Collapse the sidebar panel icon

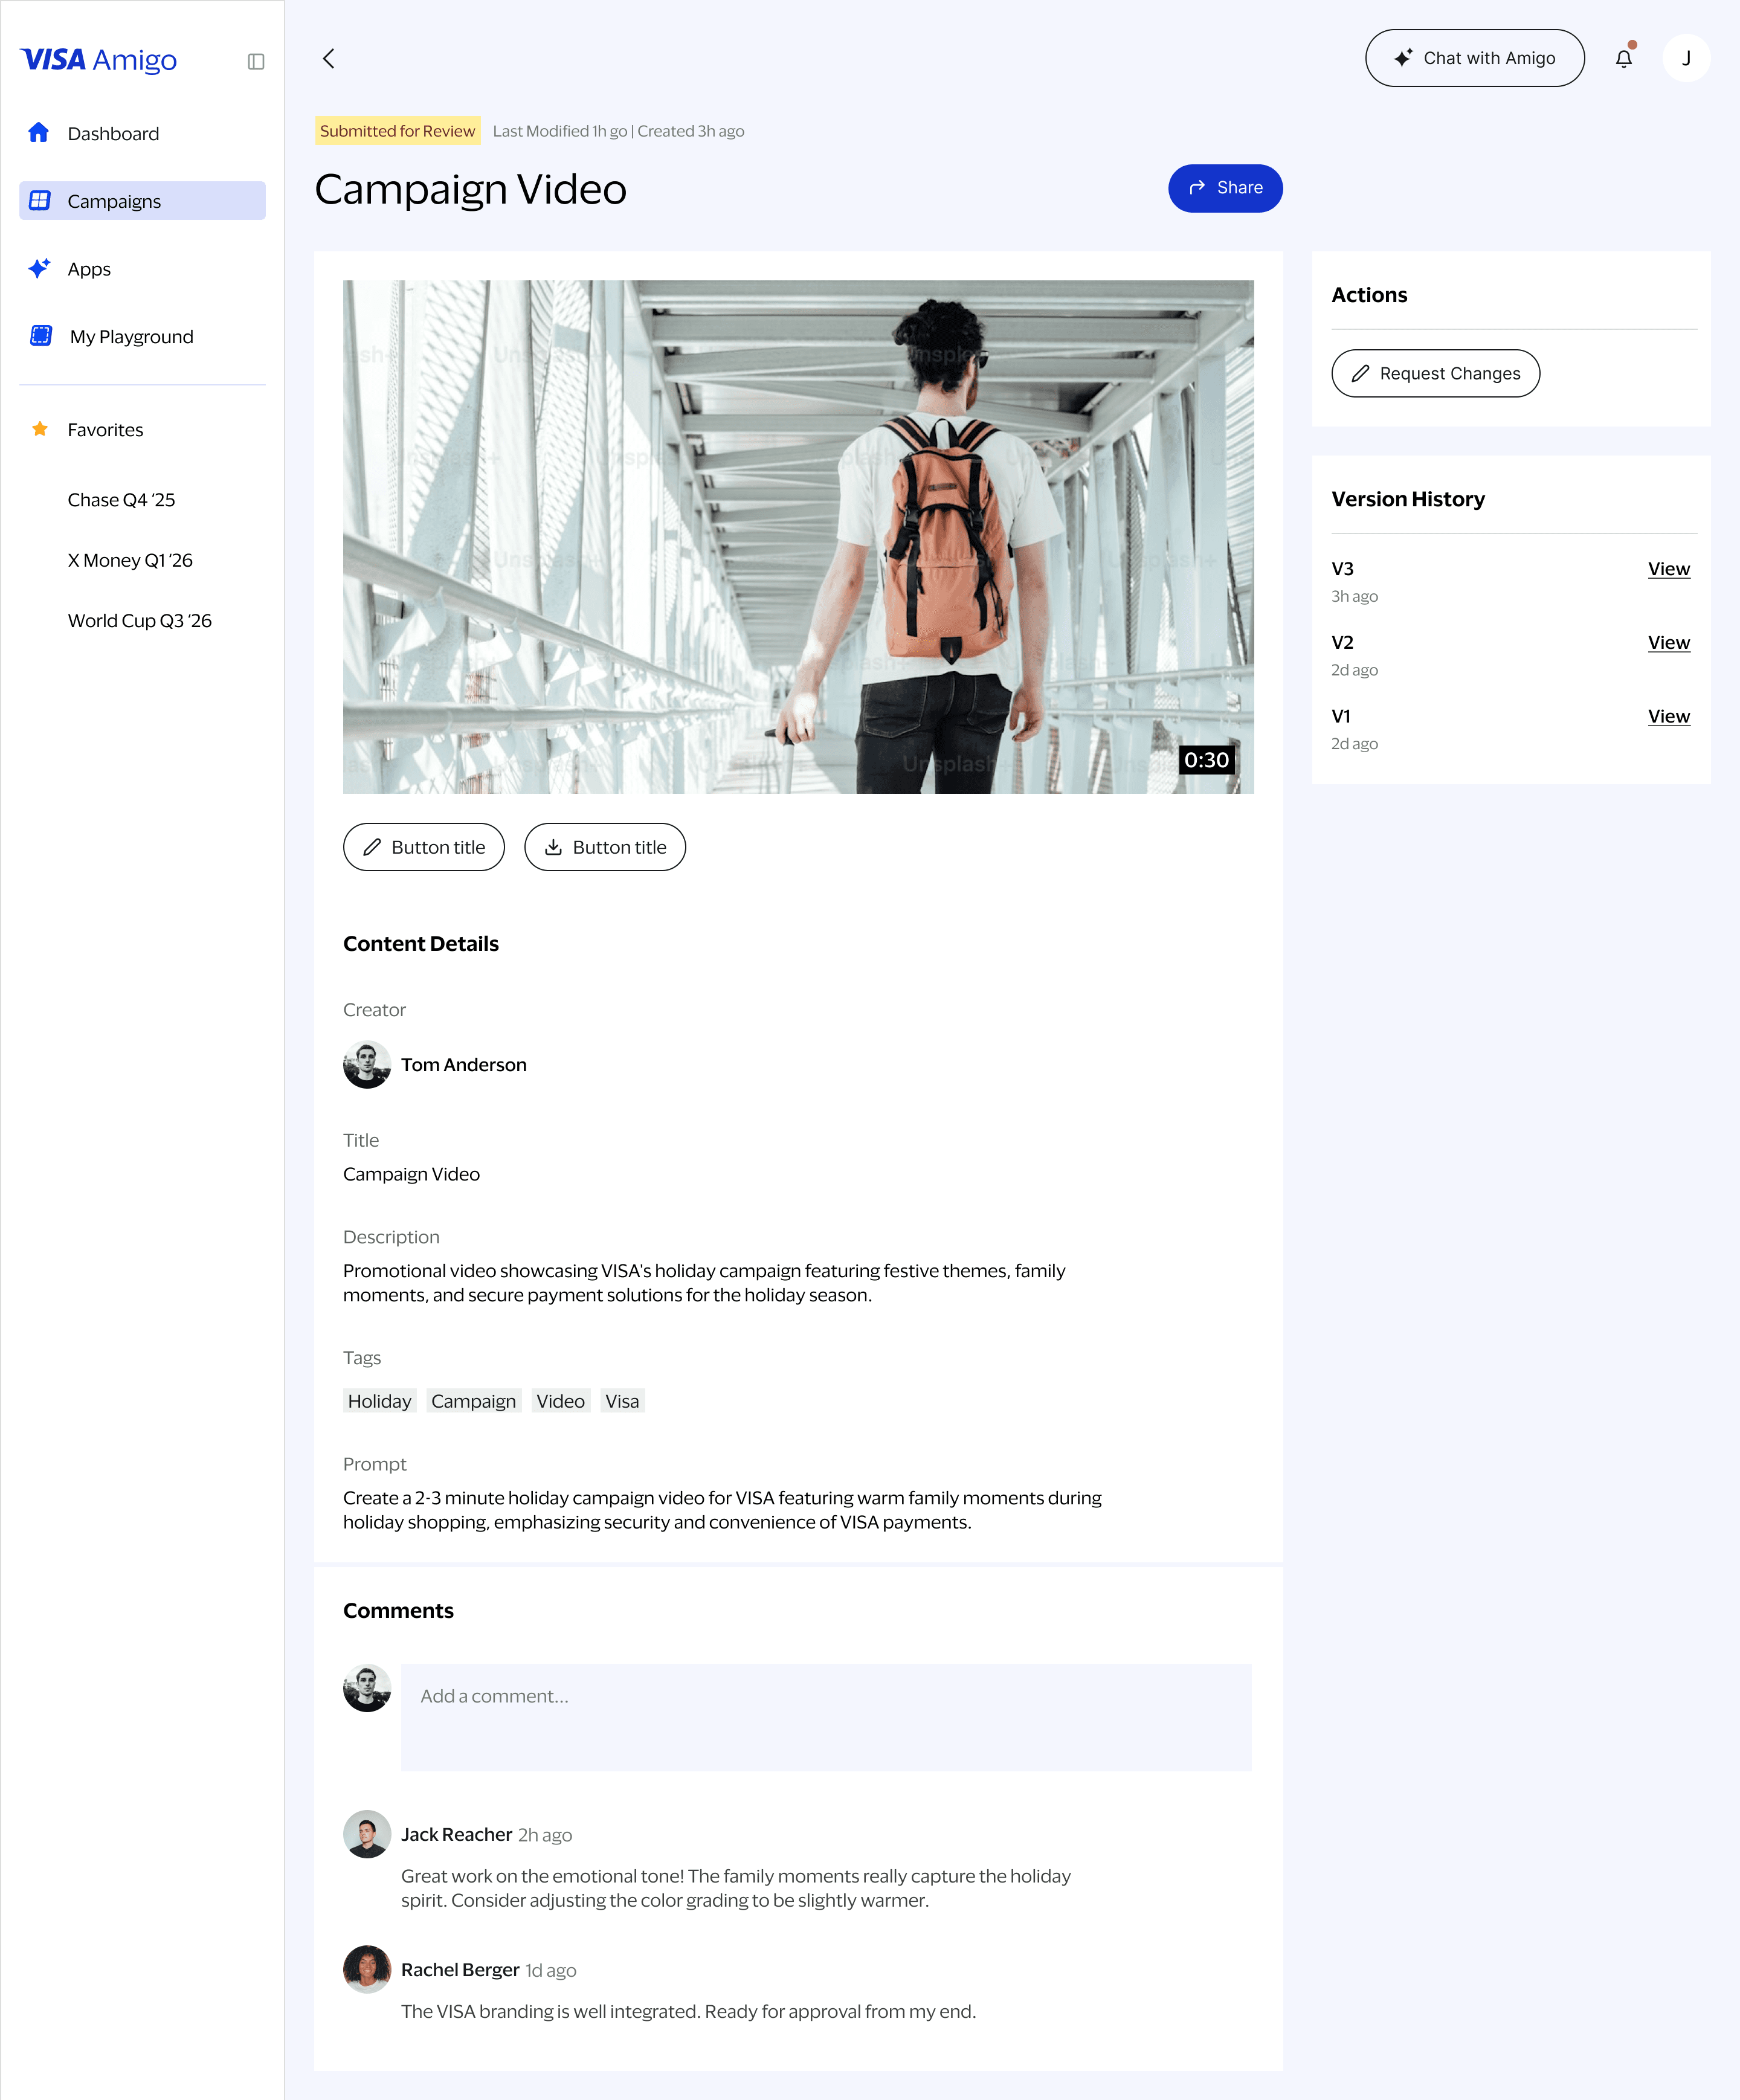tap(256, 62)
